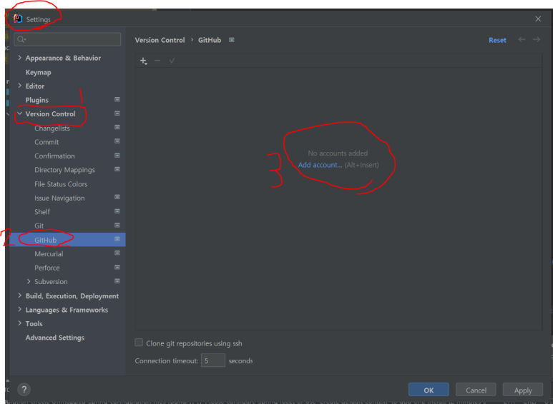Close the Settings dialog
Image resolution: width=553 pixels, height=404 pixels.
[x=538, y=19]
